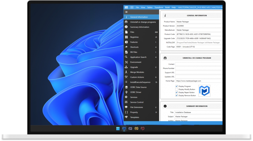Click the Title field in Summary Information
This screenshot has height=141, width=253.
[198, 112]
